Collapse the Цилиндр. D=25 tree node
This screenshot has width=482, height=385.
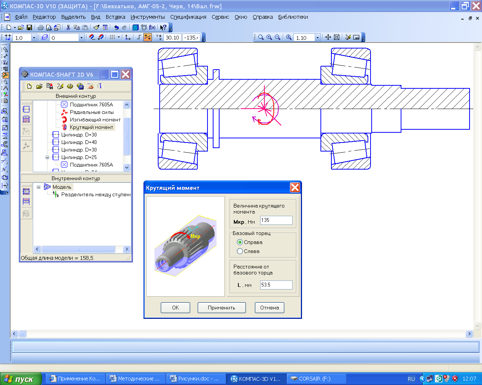click(47, 157)
